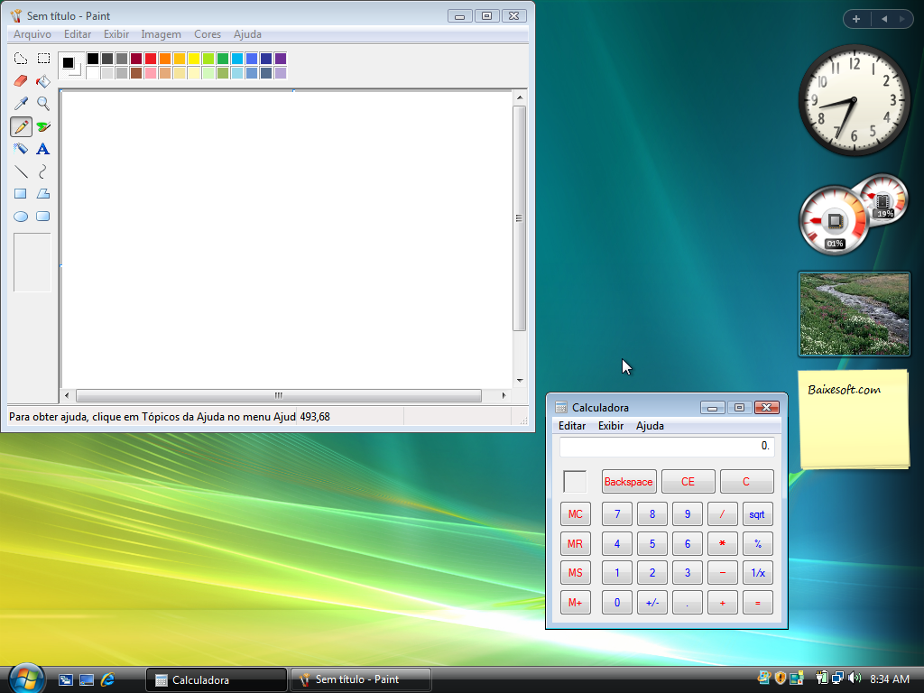Click the sqrt button on calculator

pyautogui.click(x=757, y=514)
